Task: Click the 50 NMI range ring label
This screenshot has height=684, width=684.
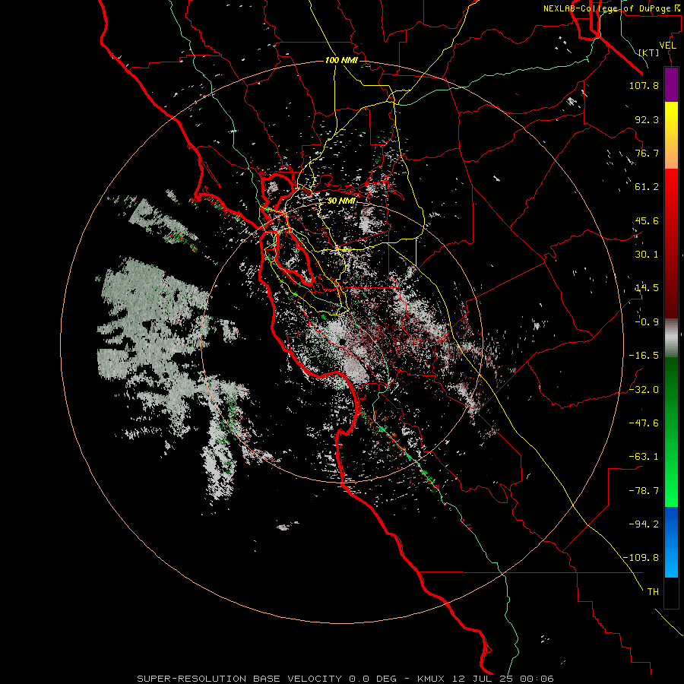Action: coord(341,201)
